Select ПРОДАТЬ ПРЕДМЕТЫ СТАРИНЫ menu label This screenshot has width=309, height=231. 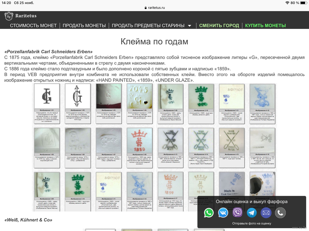(148, 26)
